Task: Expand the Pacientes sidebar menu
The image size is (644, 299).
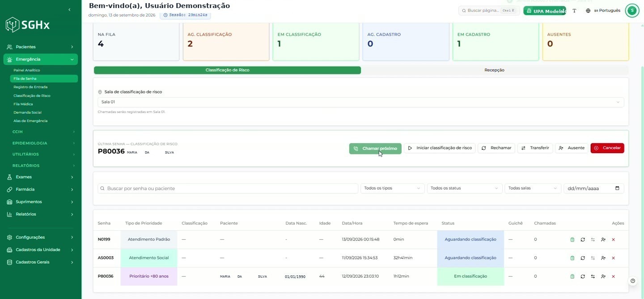Action: [x=41, y=47]
